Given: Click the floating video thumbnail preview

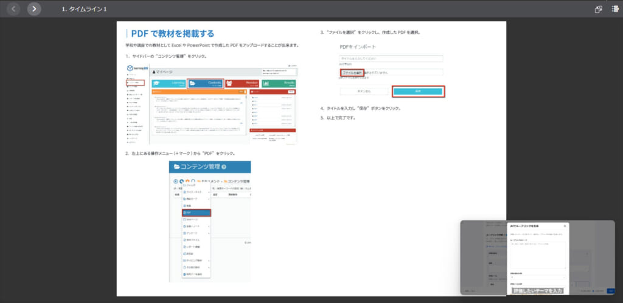Looking at the screenshot, I should (x=537, y=257).
